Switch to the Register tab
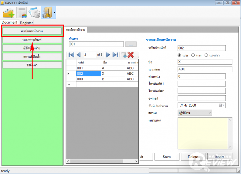The image size is (241, 174). click(26, 23)
